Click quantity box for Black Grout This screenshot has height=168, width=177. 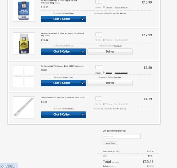point(99,34)
